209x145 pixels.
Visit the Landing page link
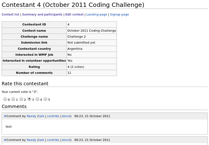[97, 14]
